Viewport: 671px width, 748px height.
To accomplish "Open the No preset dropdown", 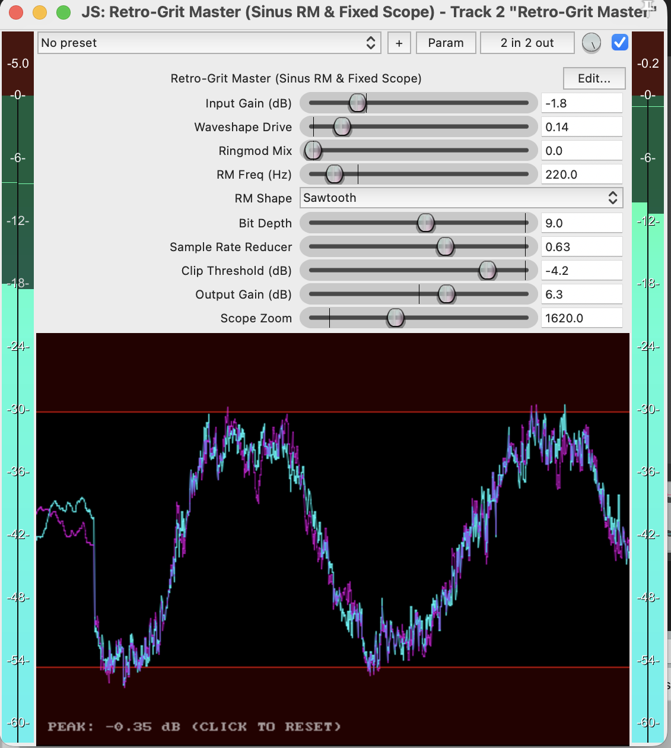I will [x=209, y=43].
